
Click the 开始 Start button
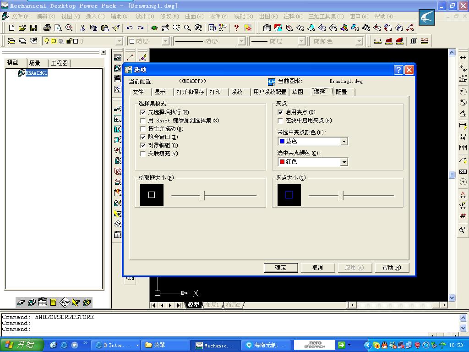(x=22, y=345)
